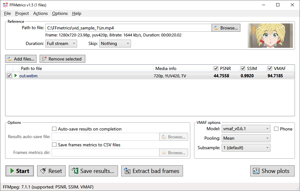300x191 pixels.
Task: Expand the Duration Full stream dropdown
Action: (61, 43)
